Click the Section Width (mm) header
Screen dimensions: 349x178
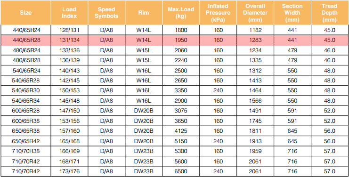pos(292,12)
